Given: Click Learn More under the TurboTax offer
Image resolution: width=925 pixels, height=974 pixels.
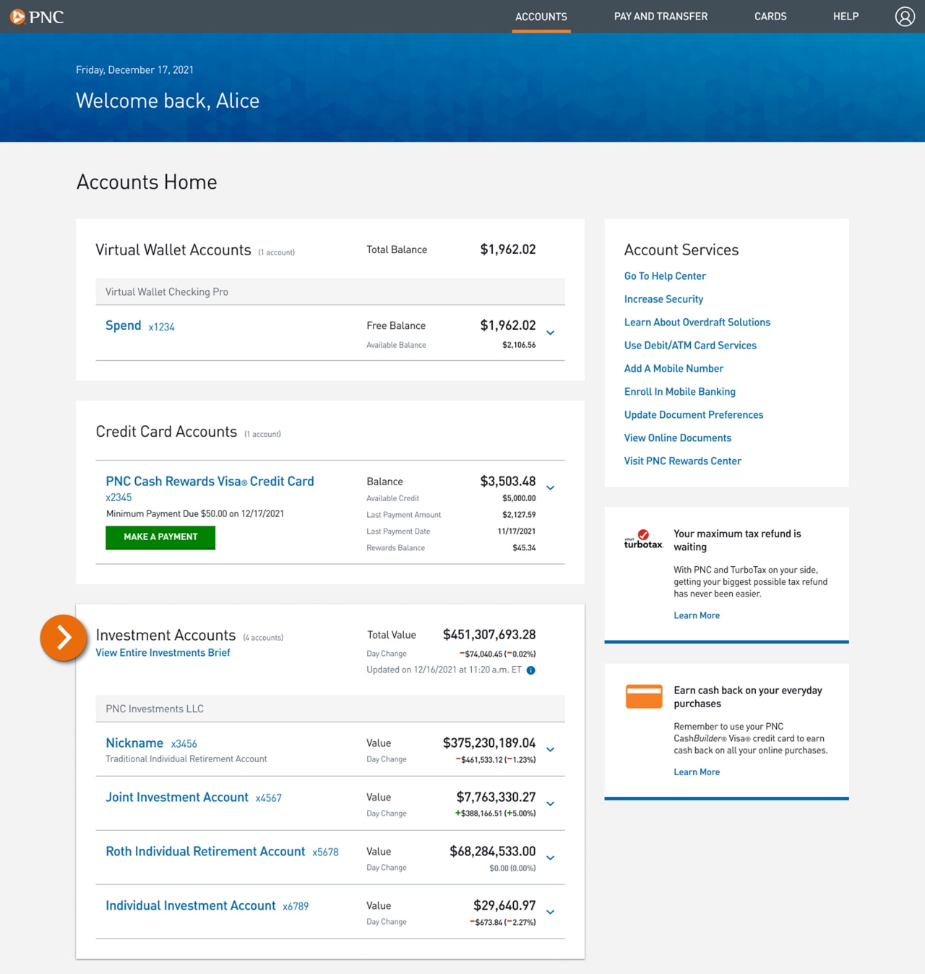Looking at the screenshot, I should (x=696, y=615).
